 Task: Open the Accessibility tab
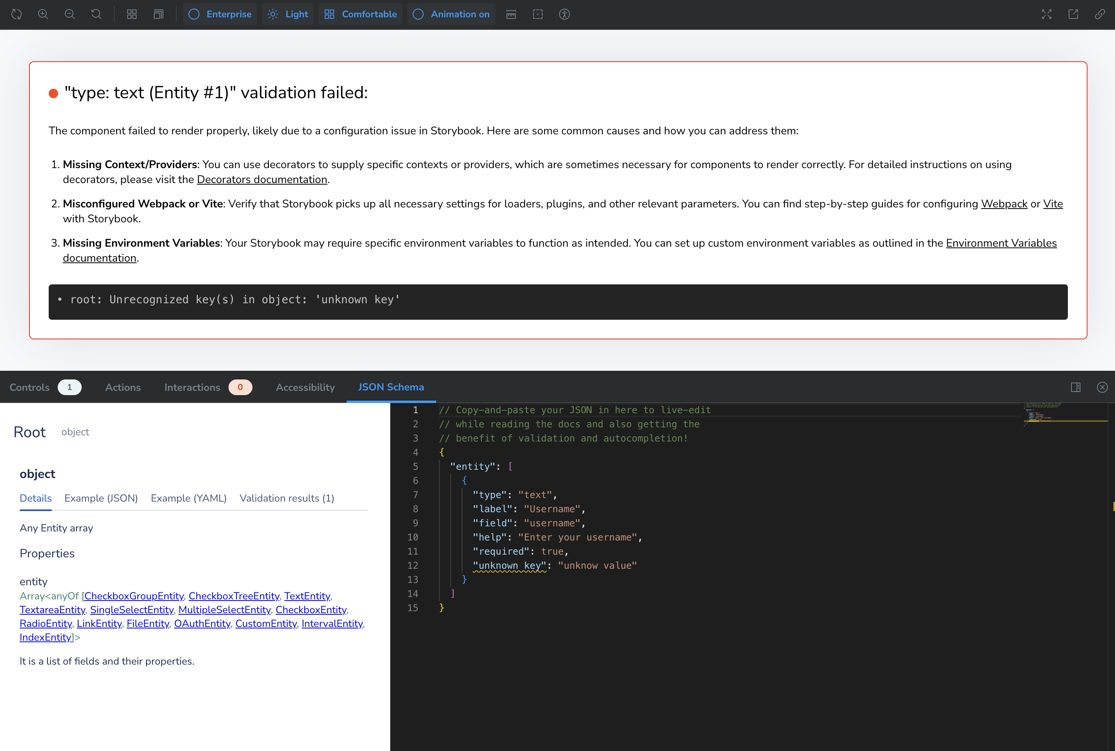305,387
